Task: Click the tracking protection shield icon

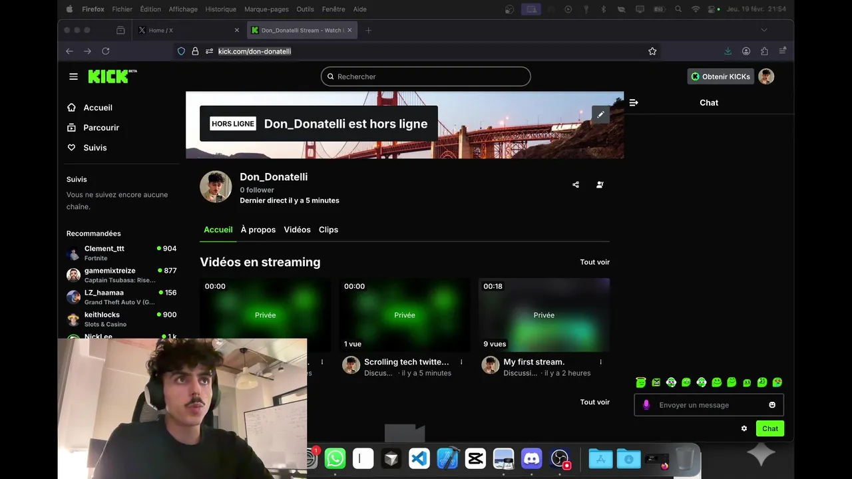Action: [181, 51]
